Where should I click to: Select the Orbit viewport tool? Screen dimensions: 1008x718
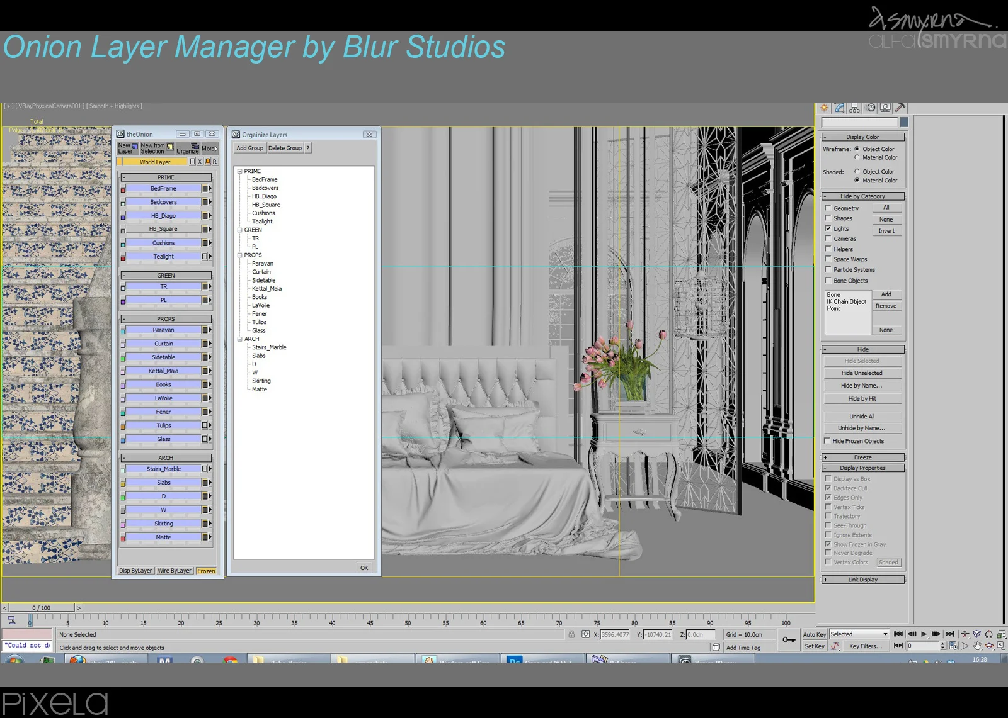(989, 646)
